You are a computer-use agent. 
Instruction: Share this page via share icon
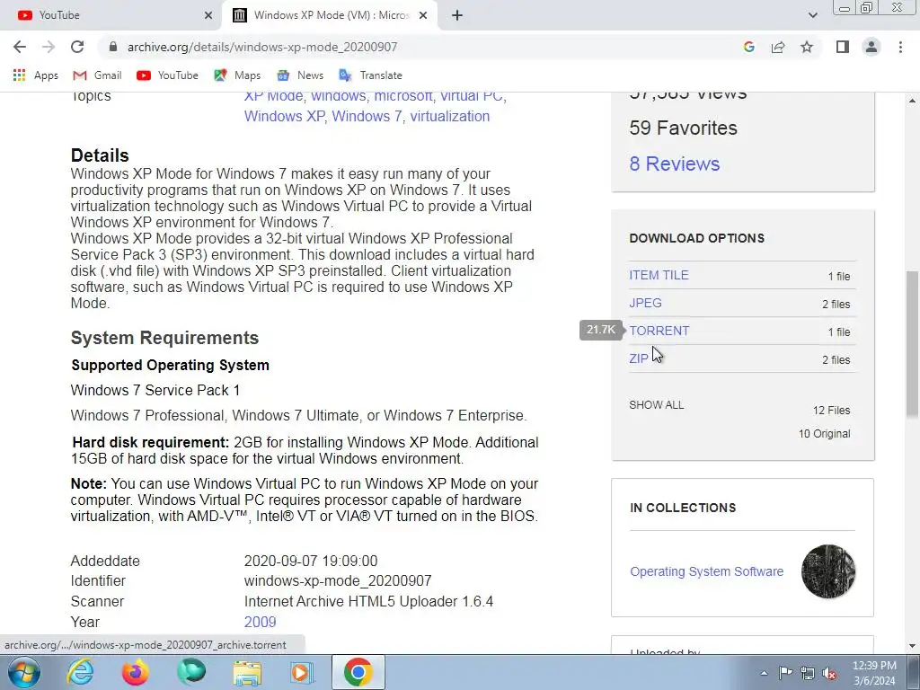778,47
